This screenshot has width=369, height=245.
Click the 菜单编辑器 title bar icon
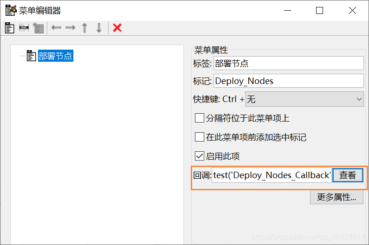click(x=11, y=10)
